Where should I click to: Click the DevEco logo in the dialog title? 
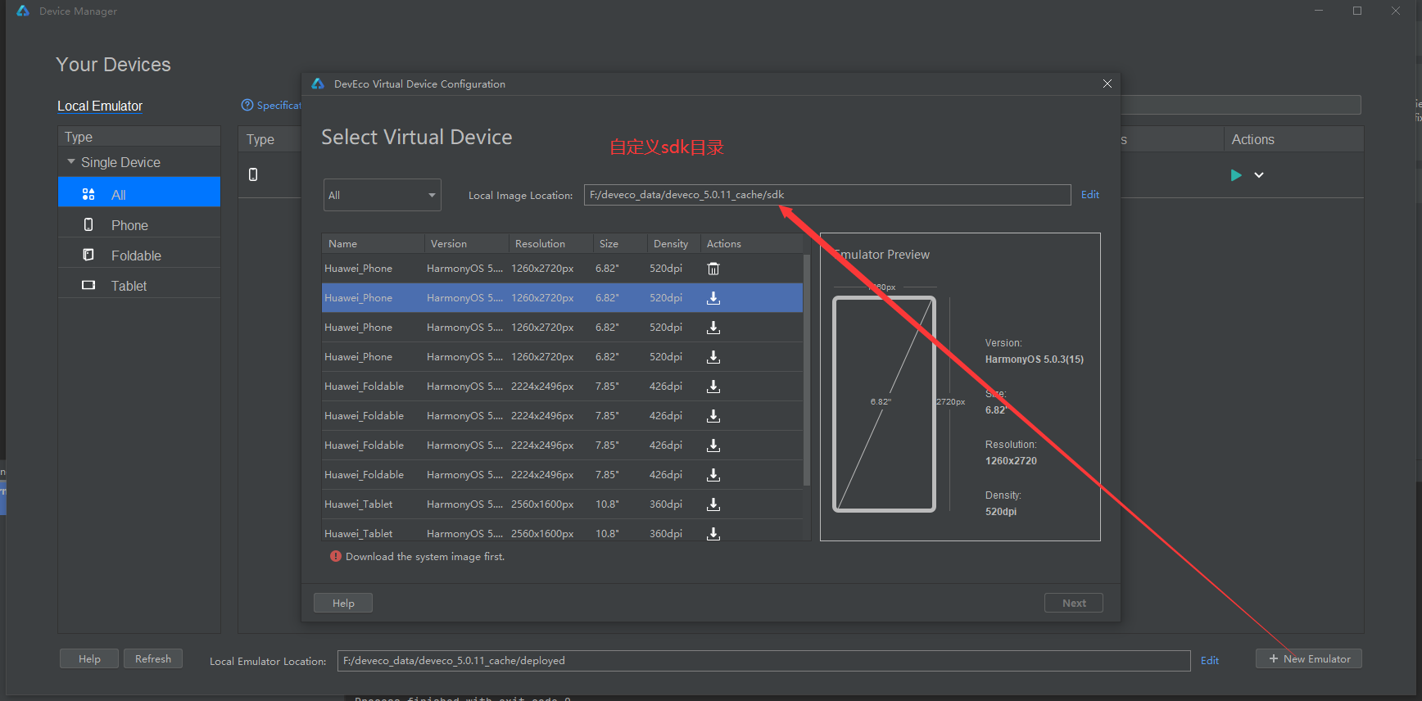(318, 84)
